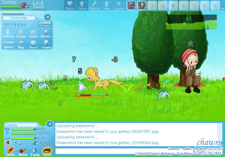Open the Guild panel

click(33, 34)
